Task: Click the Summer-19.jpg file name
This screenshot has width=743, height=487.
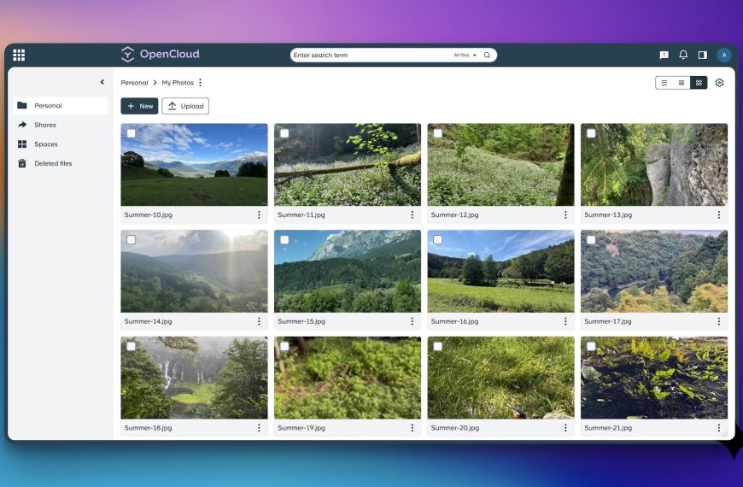Action: 301,428
